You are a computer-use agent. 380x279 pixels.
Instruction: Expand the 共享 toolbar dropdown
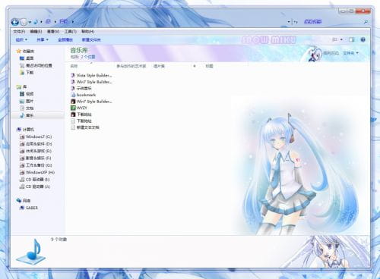coord(43,39)
